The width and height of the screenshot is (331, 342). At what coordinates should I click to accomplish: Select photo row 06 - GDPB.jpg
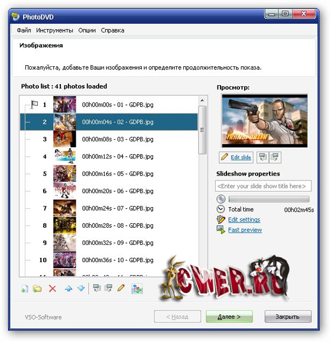(109, 191)
